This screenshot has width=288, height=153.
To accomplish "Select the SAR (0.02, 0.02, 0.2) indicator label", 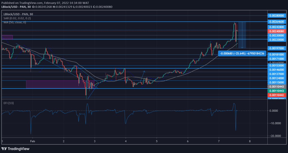I will [x=17, y=18].
